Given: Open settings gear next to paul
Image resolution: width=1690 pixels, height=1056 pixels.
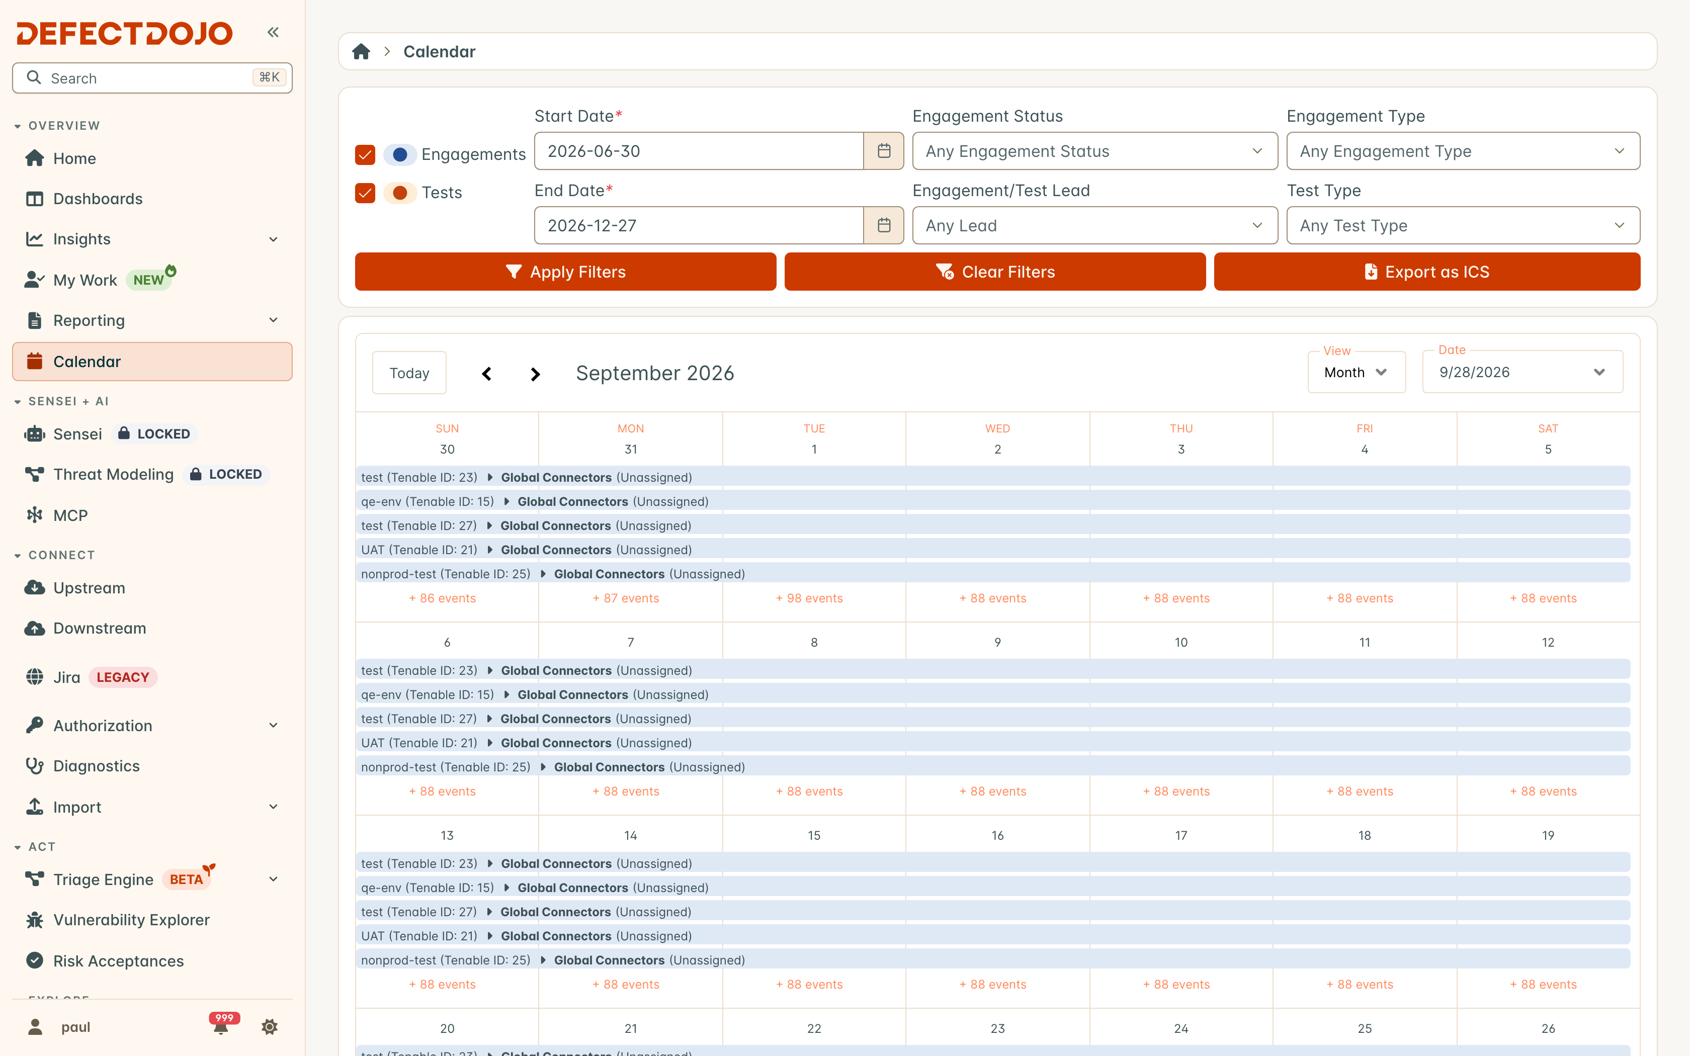Looking at the screenshot, I should (x=270, y=1027).
